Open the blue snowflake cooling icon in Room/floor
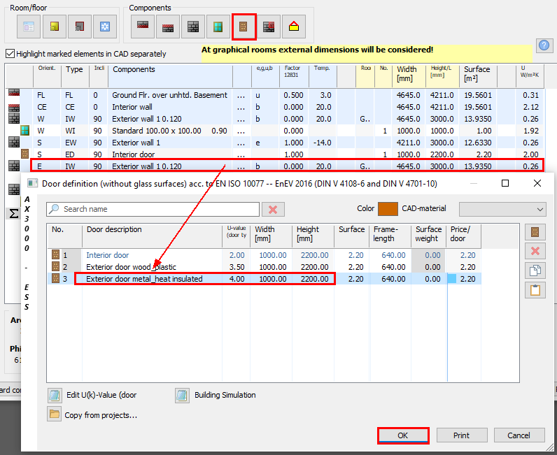 tap(105, 27)
